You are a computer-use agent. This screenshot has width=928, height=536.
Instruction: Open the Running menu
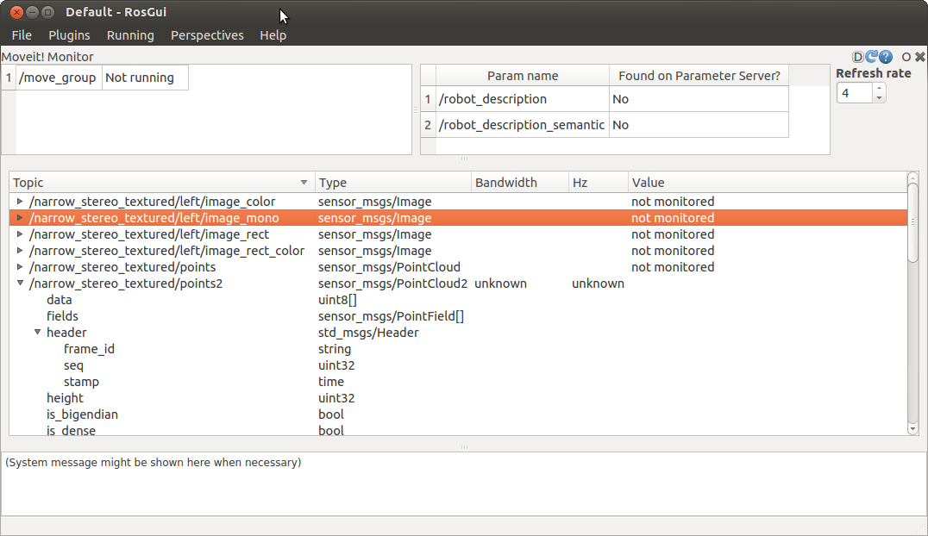coord(130,35)
